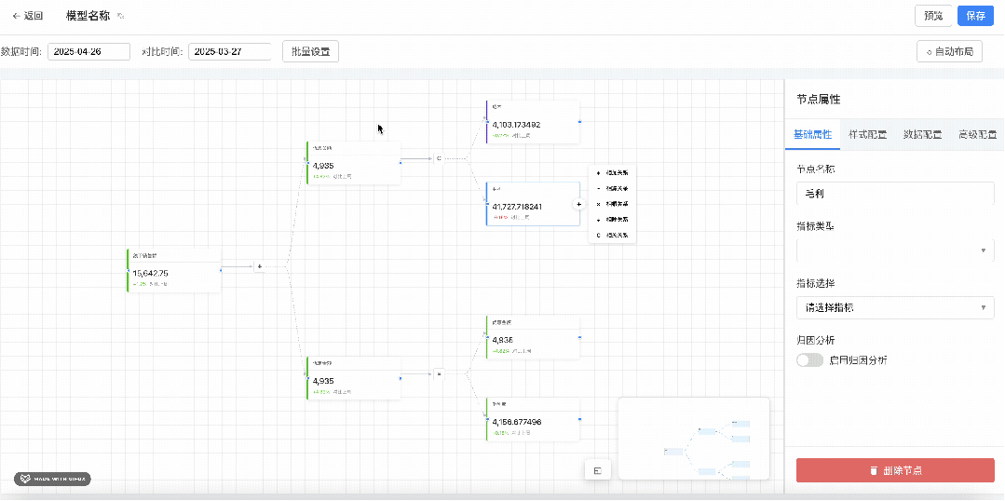Image resolution: width=1005 pixels, height=501 pixels.
Task: Toggle the minimap with the small icon beside it
Action: pyautogui.click(x=597, y=471)
